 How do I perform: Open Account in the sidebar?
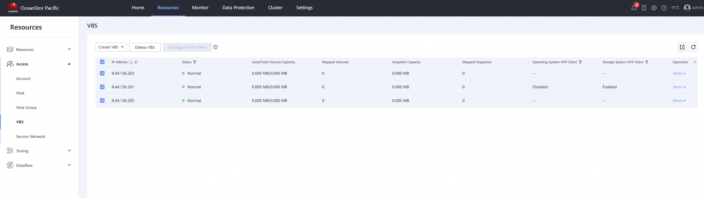tap(23, 79)
